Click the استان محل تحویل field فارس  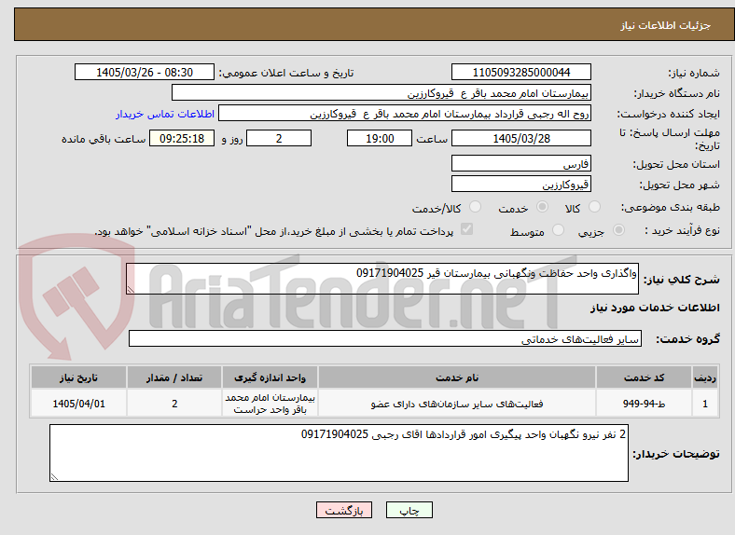click(x=520, y=163)
